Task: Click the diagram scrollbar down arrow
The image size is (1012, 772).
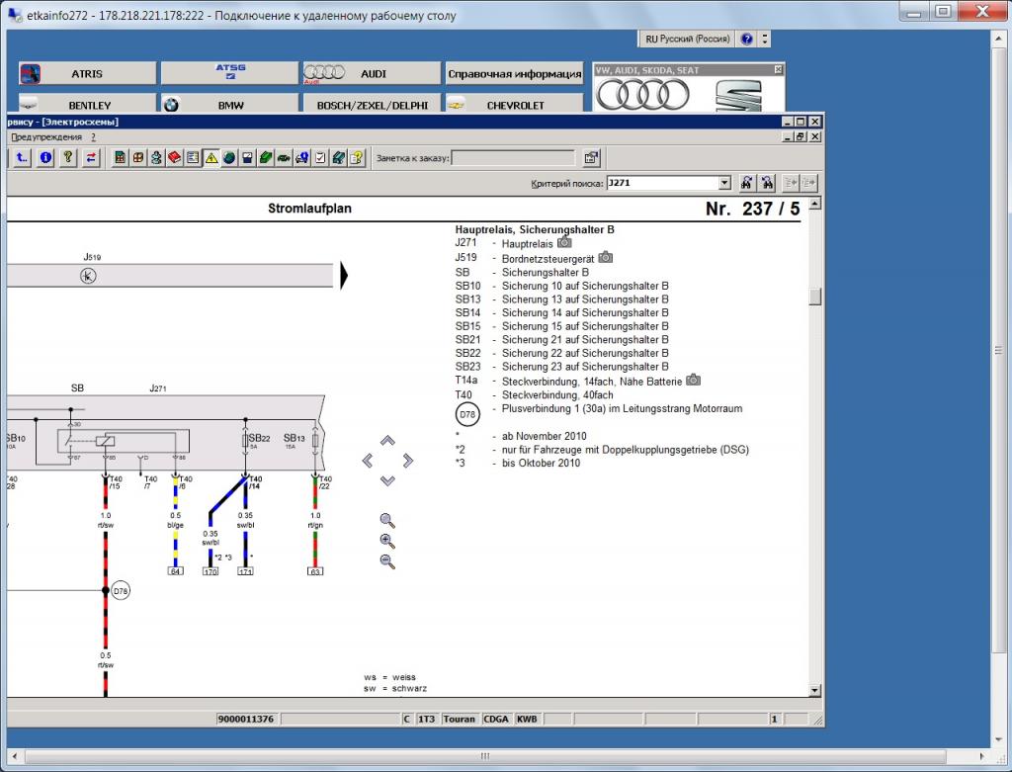Action: pos(814,691)
